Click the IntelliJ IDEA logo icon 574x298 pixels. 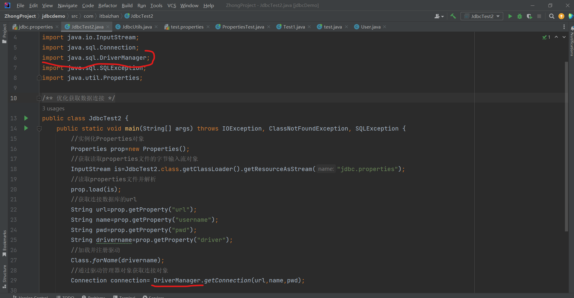pos(7,5)
